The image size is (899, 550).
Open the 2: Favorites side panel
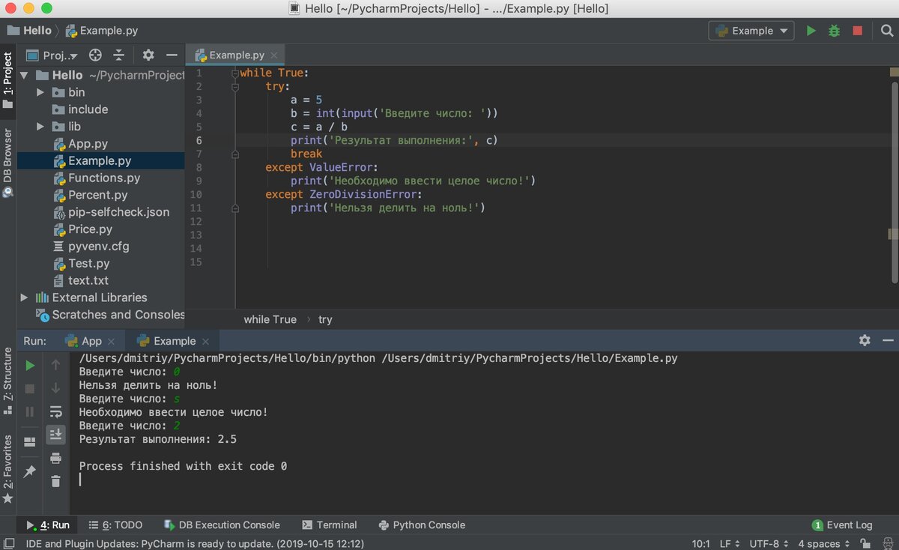click(x=7, y=468)
